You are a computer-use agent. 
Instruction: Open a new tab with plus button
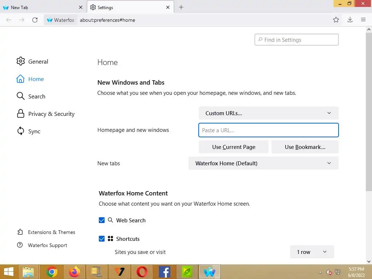(x=181, y=7)
